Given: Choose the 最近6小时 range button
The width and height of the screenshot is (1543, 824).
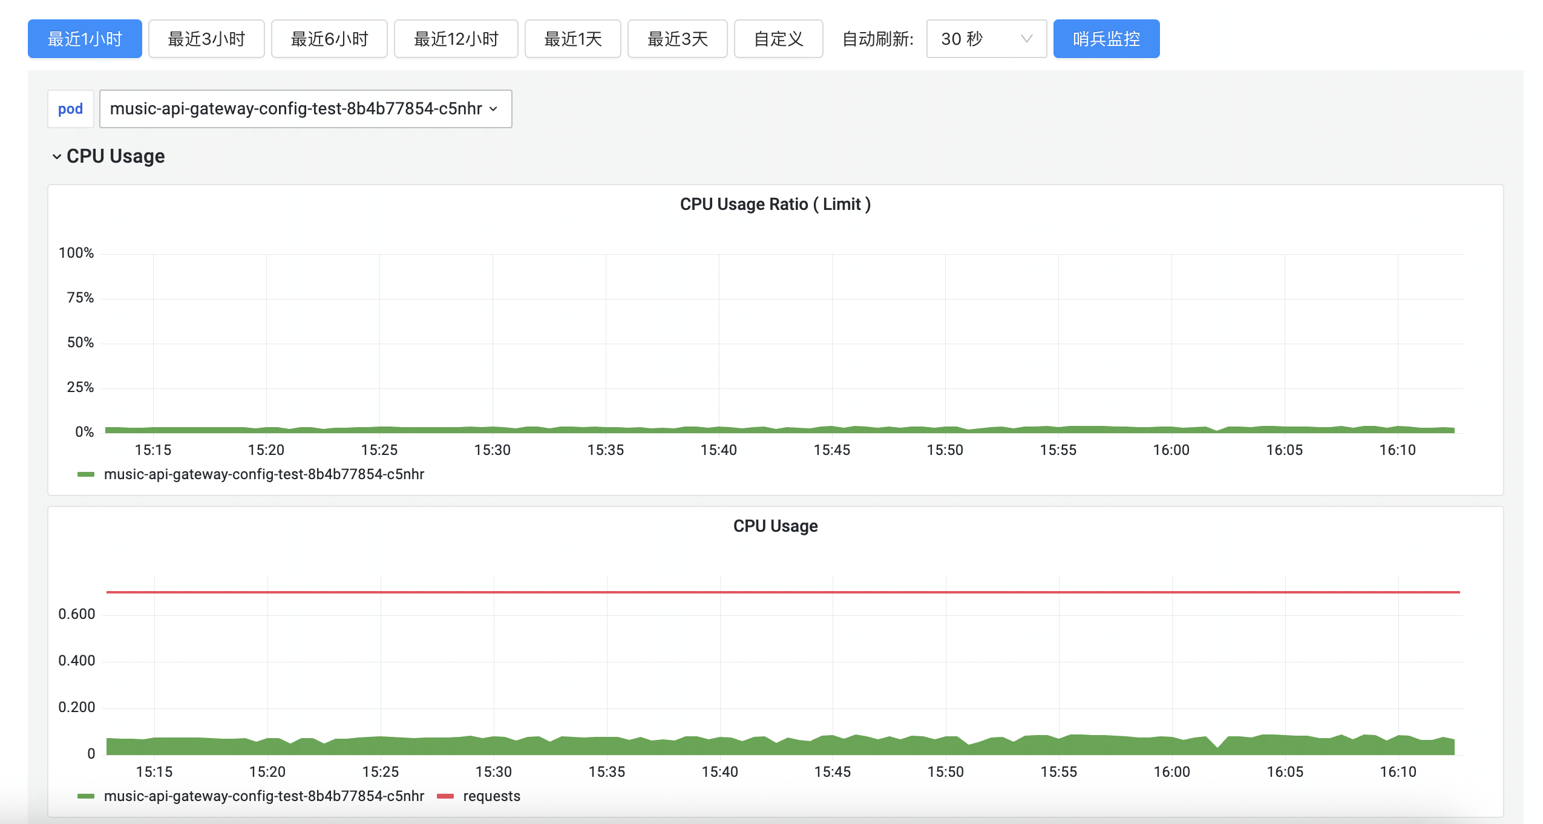Looking at the screenshot, I should (x=329, y=39).
